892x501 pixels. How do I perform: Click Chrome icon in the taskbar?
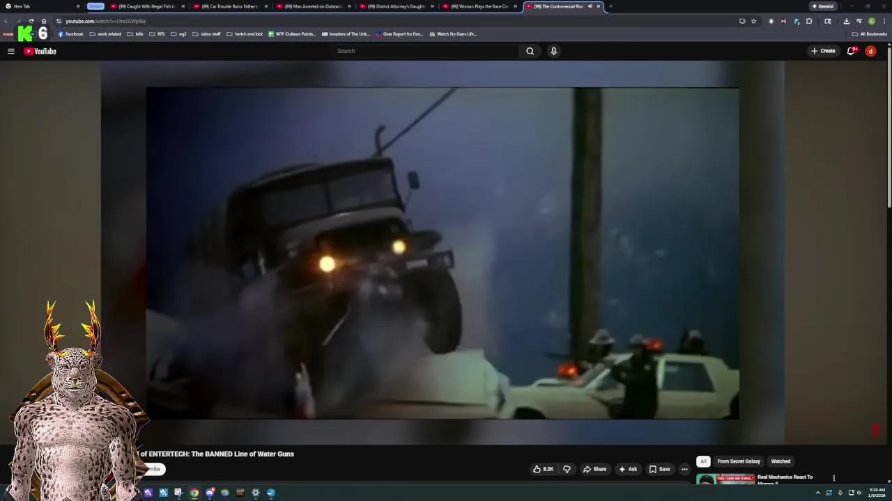pyautogui.click(x=194, y=493)
